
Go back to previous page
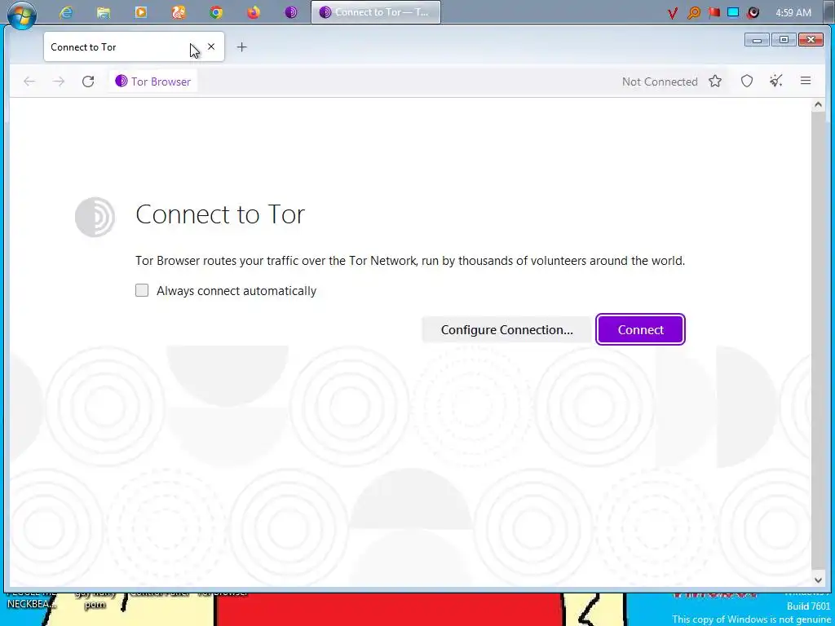point(29,82)
